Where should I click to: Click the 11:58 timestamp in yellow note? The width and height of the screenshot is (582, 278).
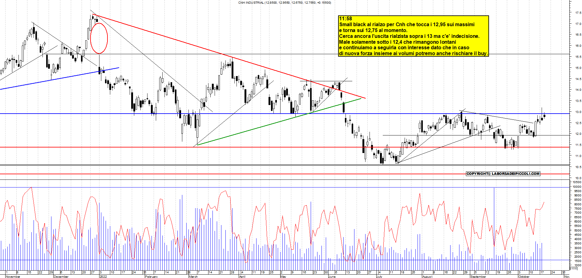tap(346, 19)
